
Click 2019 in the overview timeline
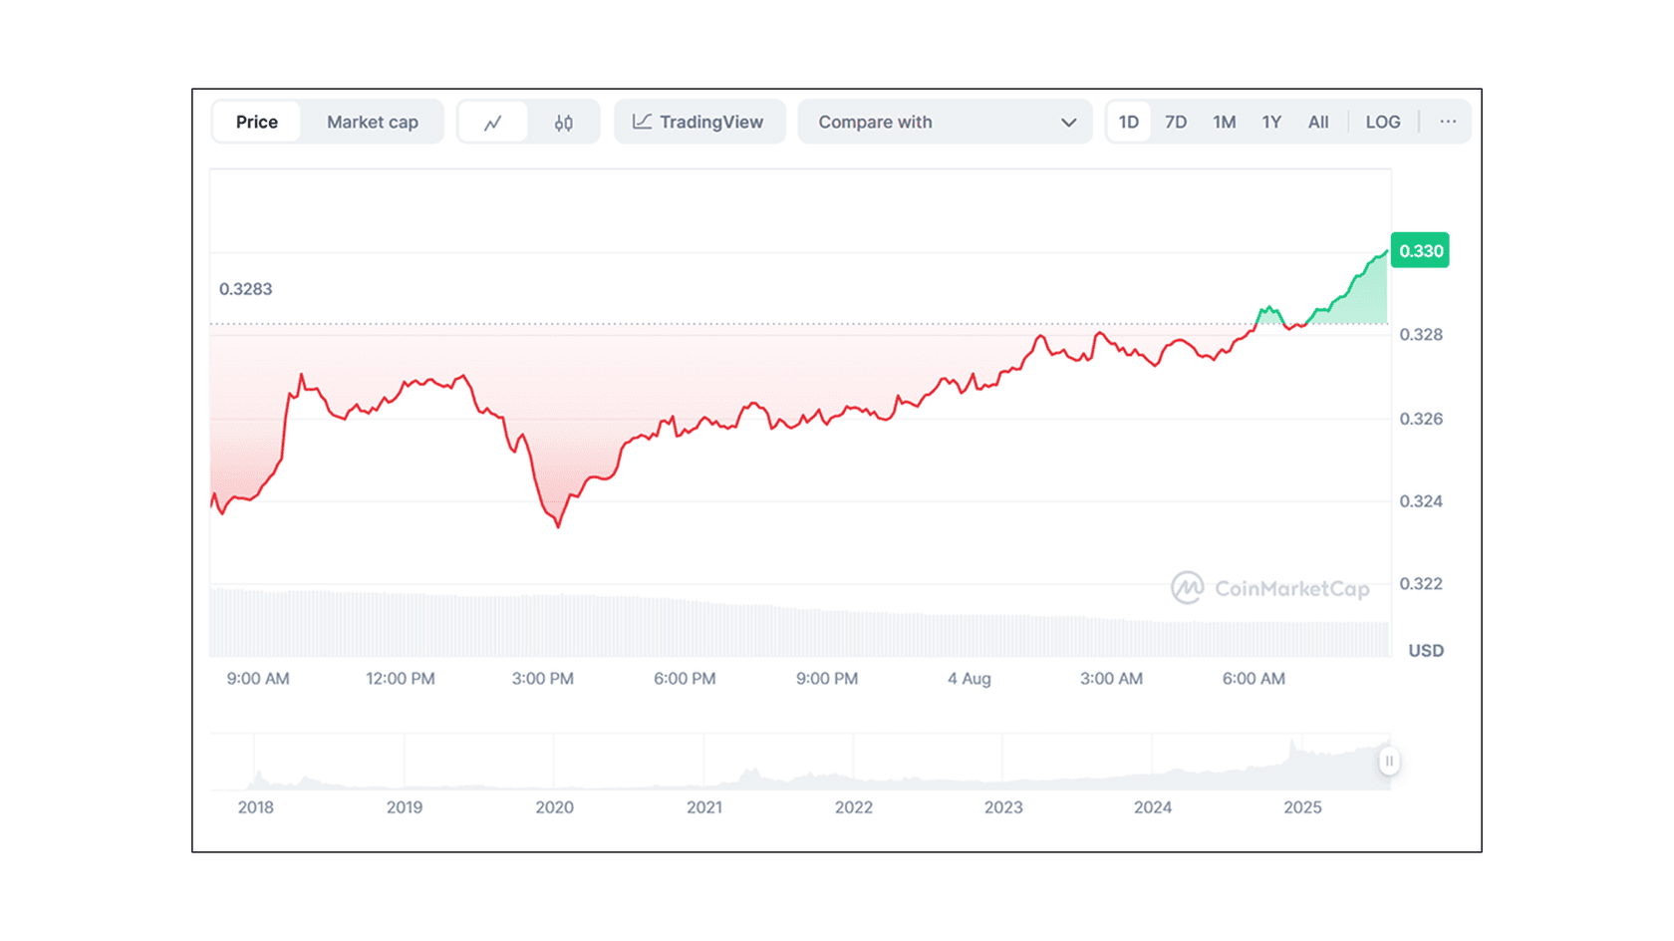(x=405, y=807)
